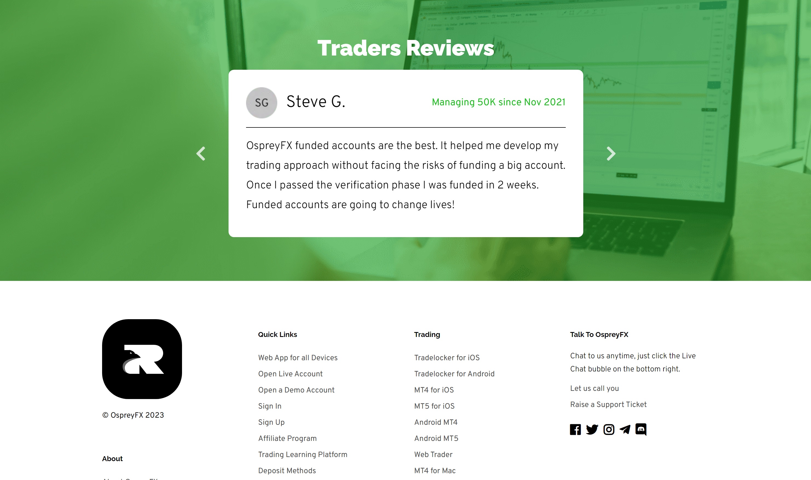Click the Discord icon in footer
The width and height of the screenshot is (811, 480).
coord(641,429)
